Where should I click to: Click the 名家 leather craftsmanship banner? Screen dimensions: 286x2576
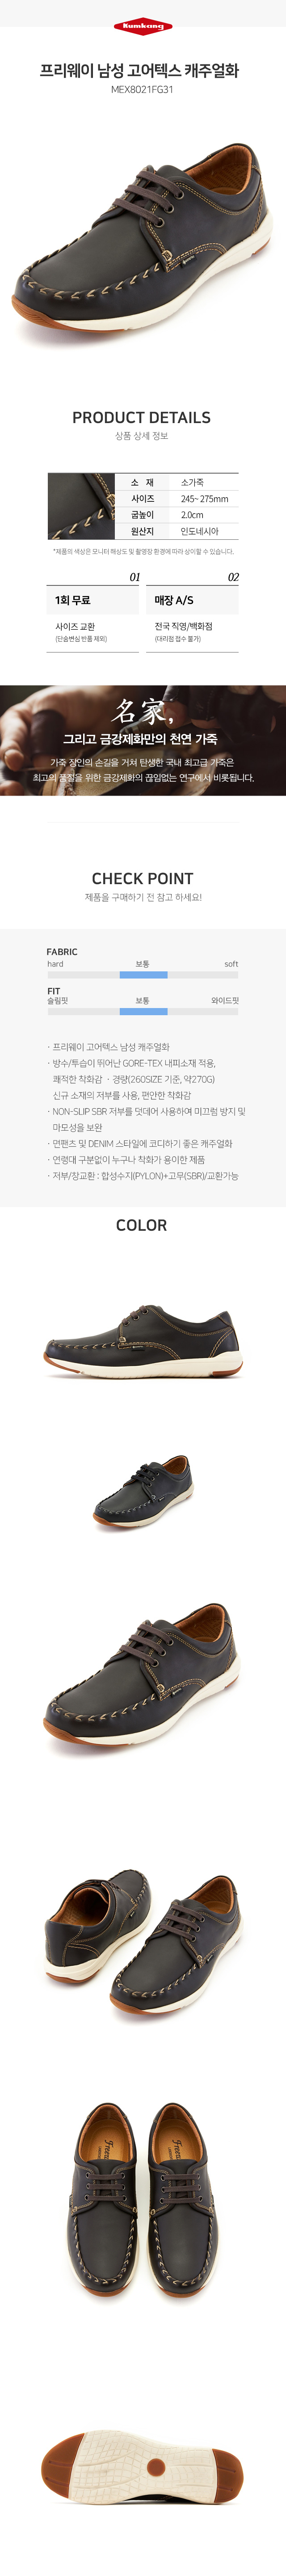pyautogui.click(x=143, y=740)
